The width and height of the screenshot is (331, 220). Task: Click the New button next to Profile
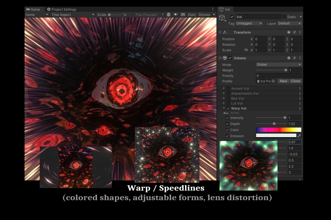tap(283, 81)
